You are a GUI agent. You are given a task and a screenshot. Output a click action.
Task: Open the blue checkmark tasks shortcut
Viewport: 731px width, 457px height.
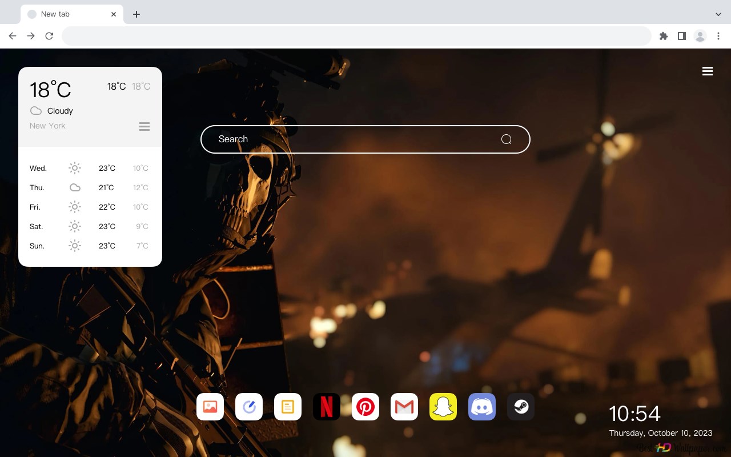(x=249, y=407)
